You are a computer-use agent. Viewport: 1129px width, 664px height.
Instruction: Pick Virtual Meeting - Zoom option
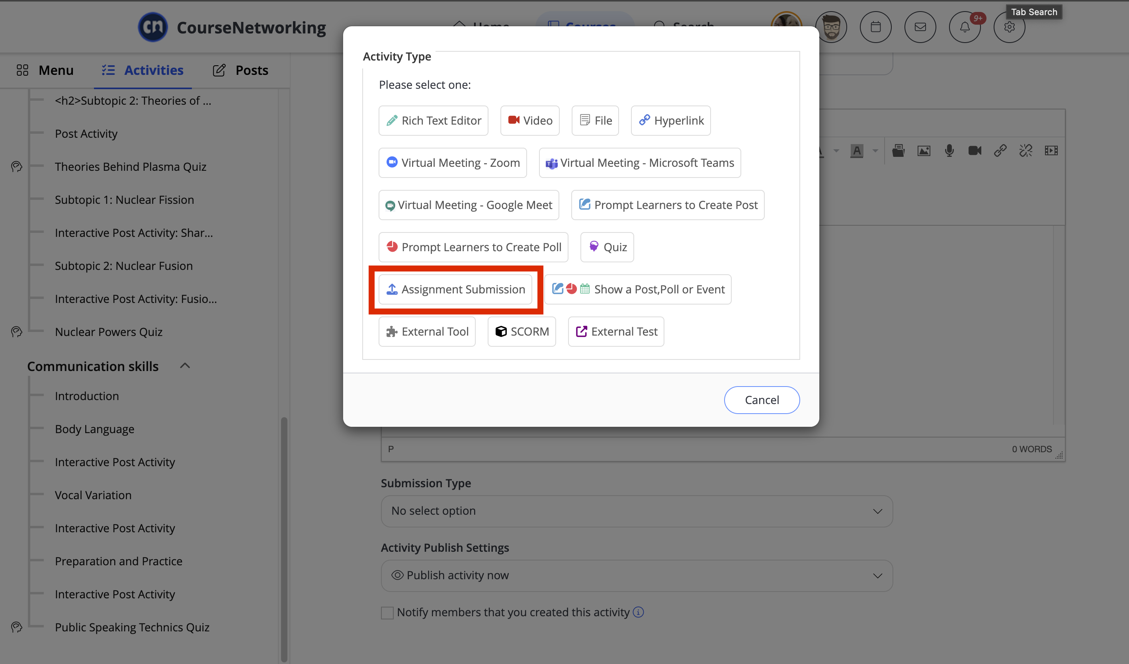453,163
